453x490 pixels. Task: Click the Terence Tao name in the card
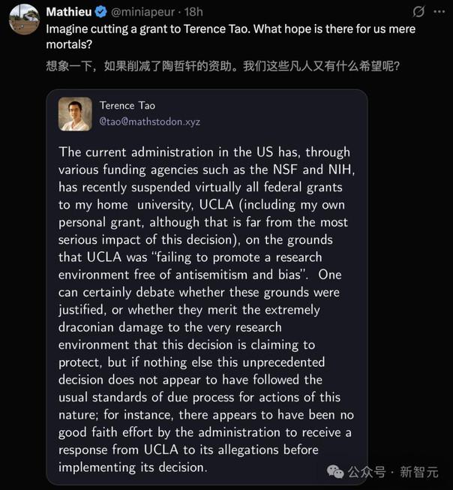tap(127, 106)
